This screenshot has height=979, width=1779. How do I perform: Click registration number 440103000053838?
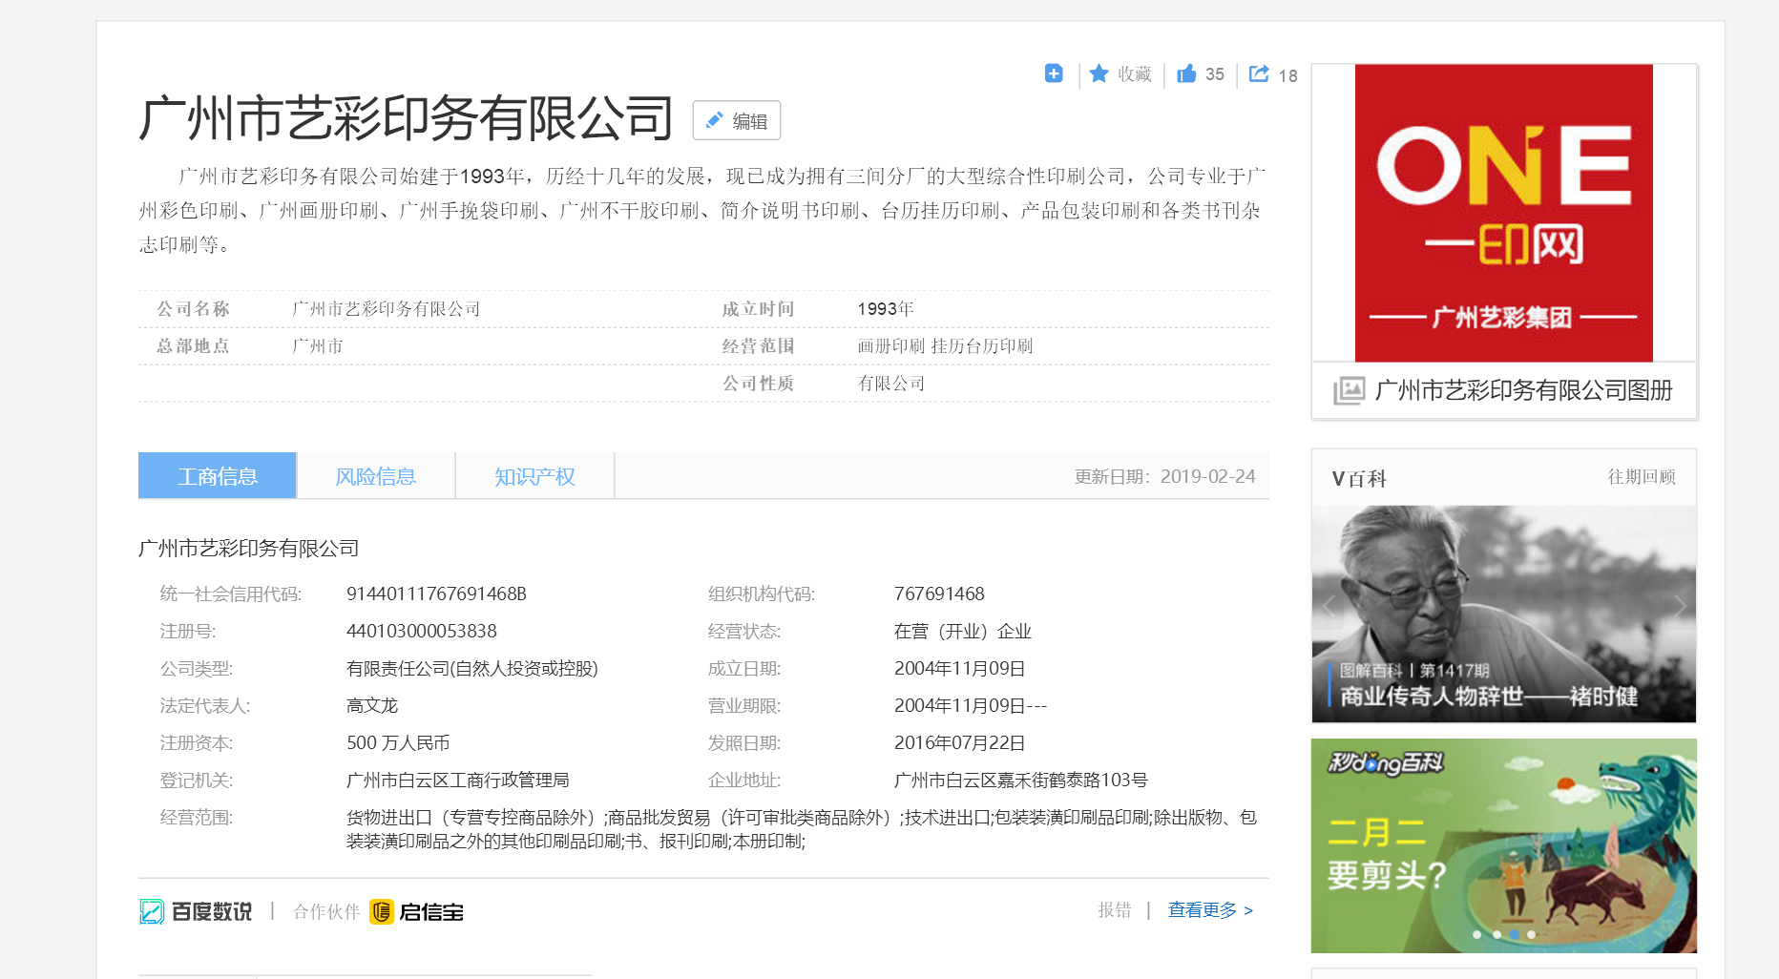coord(422,631)
